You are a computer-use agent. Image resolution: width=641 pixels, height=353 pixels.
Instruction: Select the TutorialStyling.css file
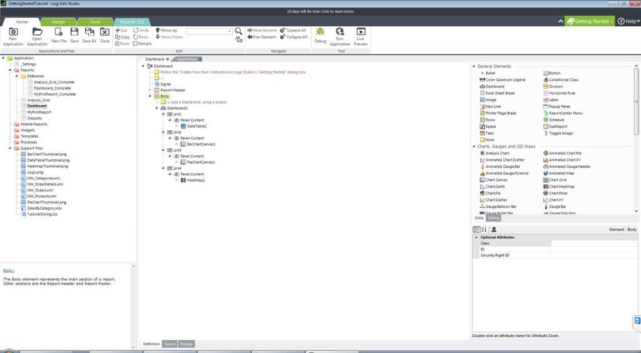click(42, 214)
